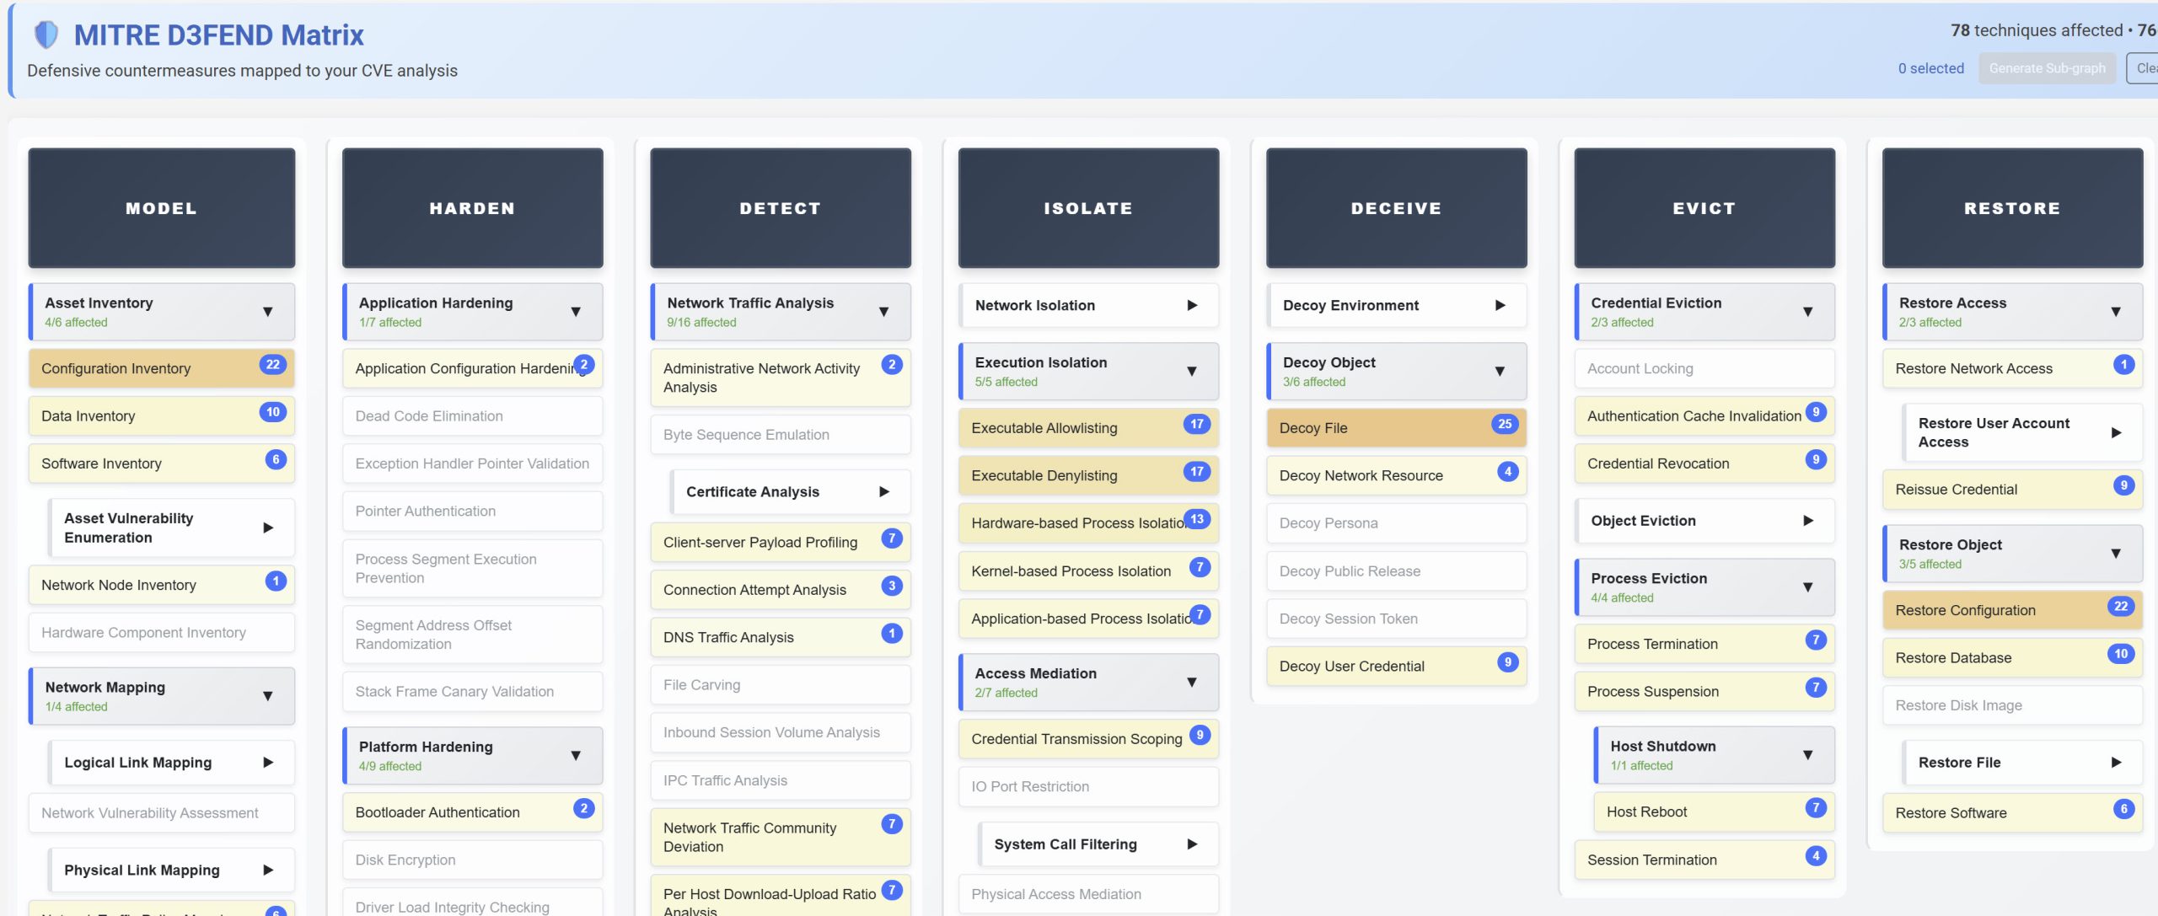The width and height of the screenshot is (2158, 916).
Task: Collapse the Restore Access group
Action: [x=2012, y=312]
